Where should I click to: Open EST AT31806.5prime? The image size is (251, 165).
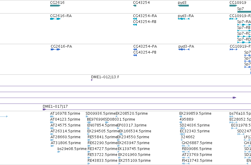66,143
